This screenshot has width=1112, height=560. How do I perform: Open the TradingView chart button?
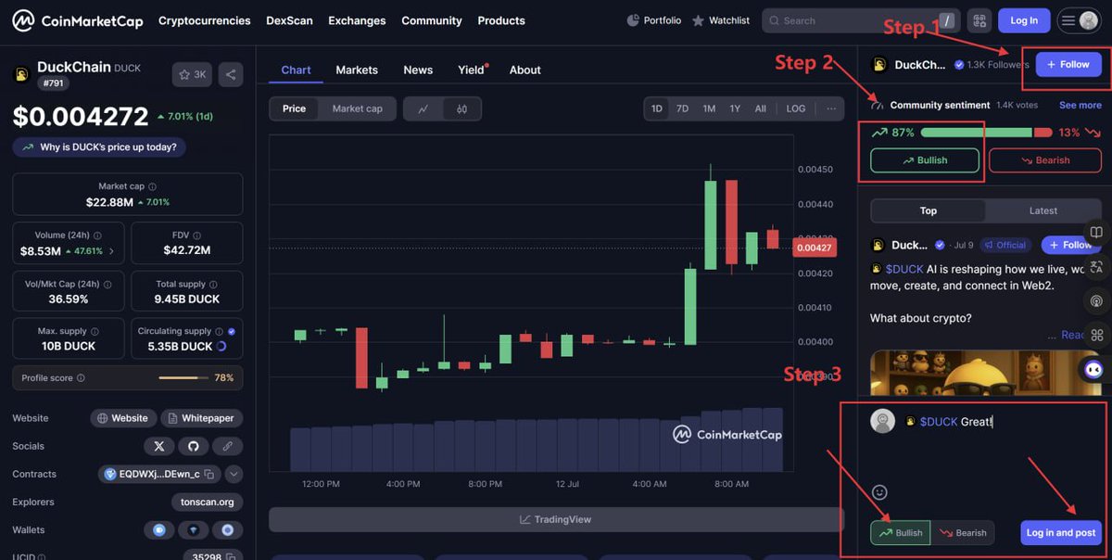pos(555,519)
